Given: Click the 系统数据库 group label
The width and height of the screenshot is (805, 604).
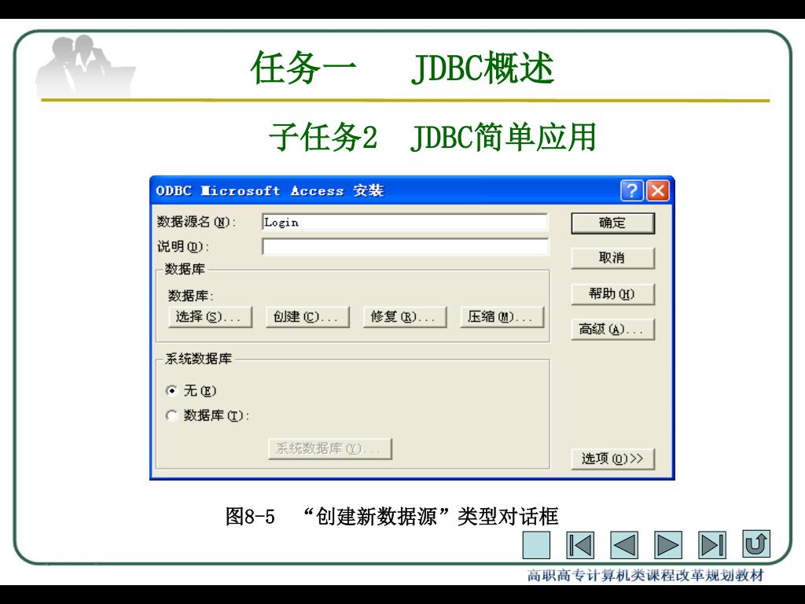Looking at the screenshot, I should [198, 359].
